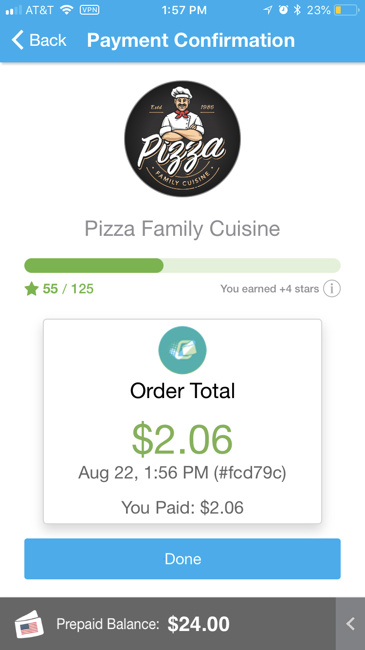Tap the alarm clock status icon

click(283, 10)
